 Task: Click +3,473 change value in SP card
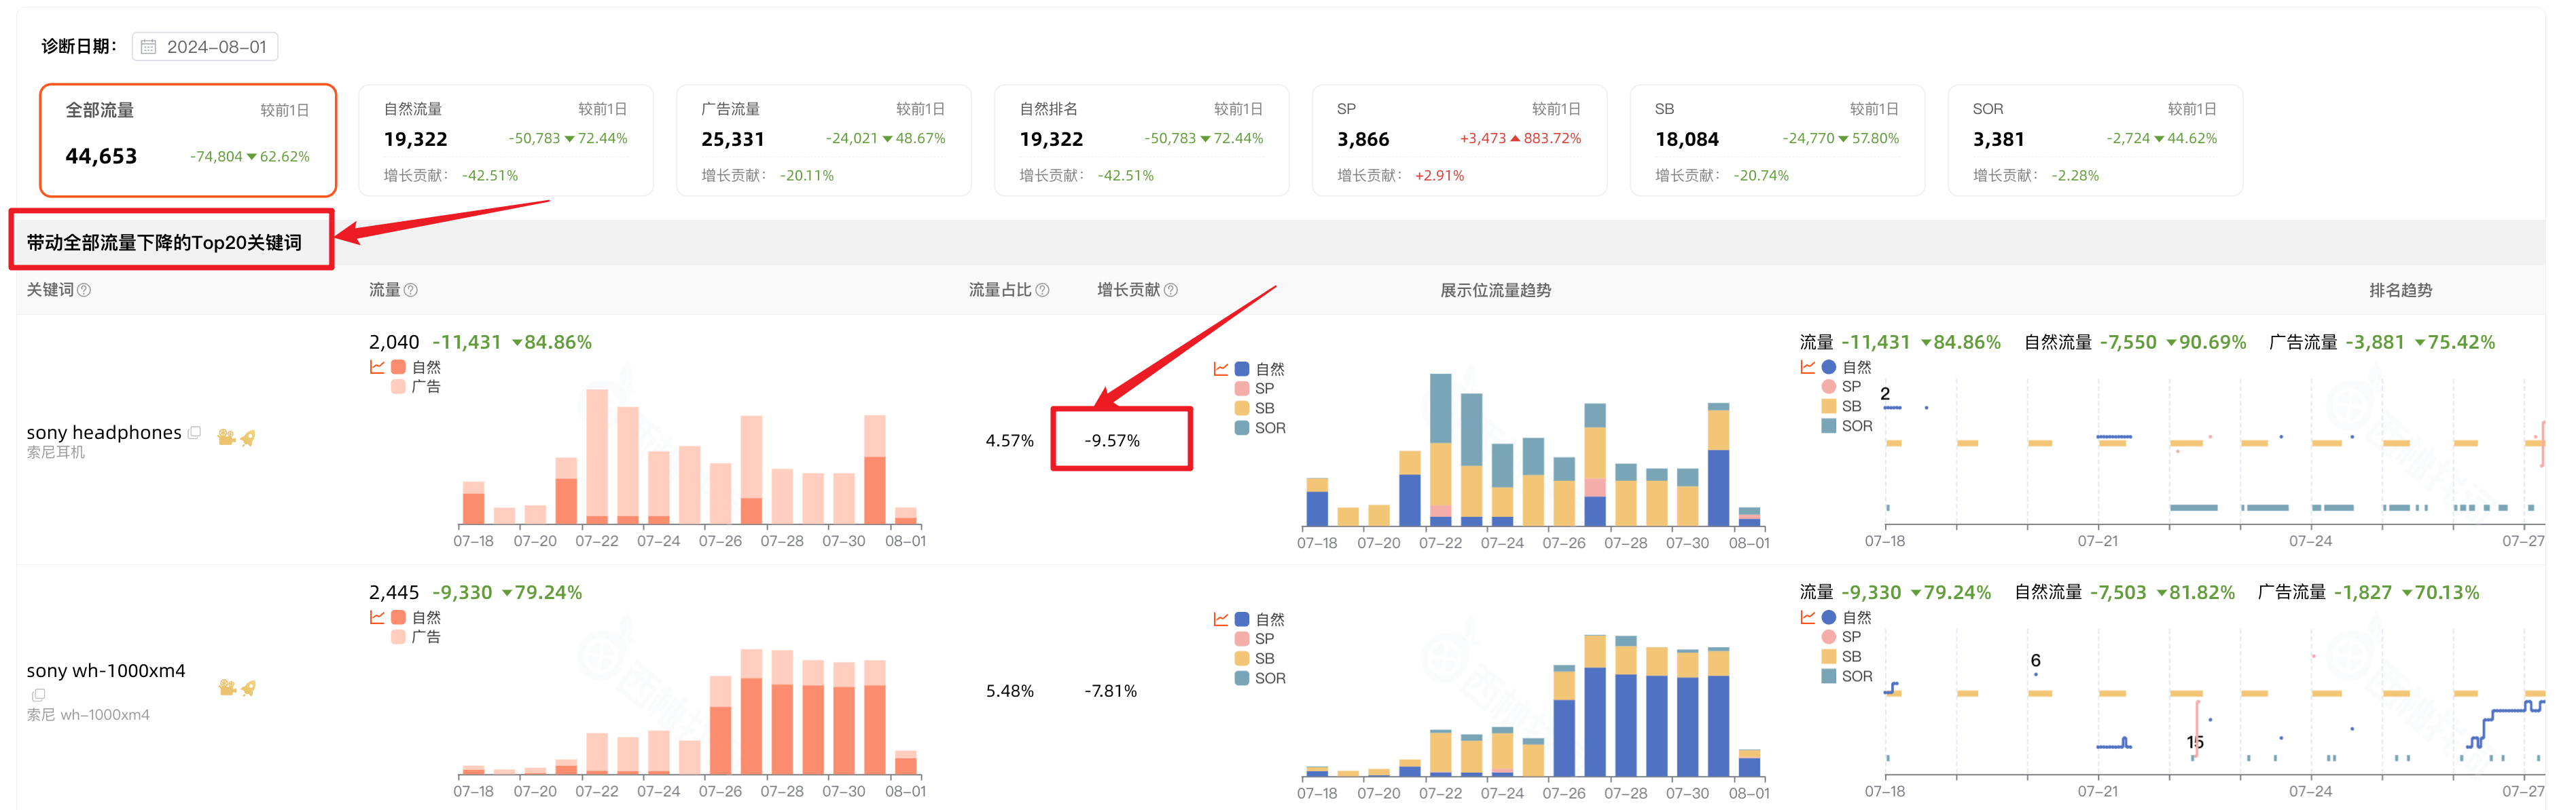click(x=1483, y=139)
